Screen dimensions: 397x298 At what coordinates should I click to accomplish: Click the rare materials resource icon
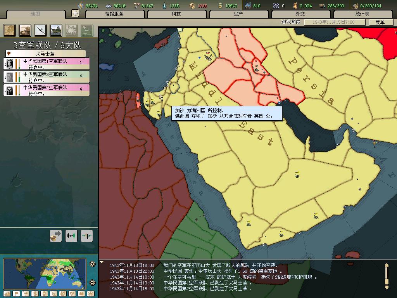[136, 5]
